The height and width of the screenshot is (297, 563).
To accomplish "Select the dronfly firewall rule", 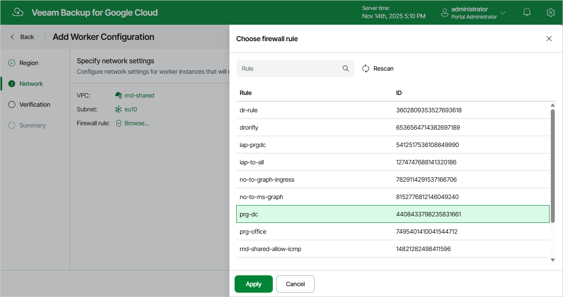I will coord(393,127).
